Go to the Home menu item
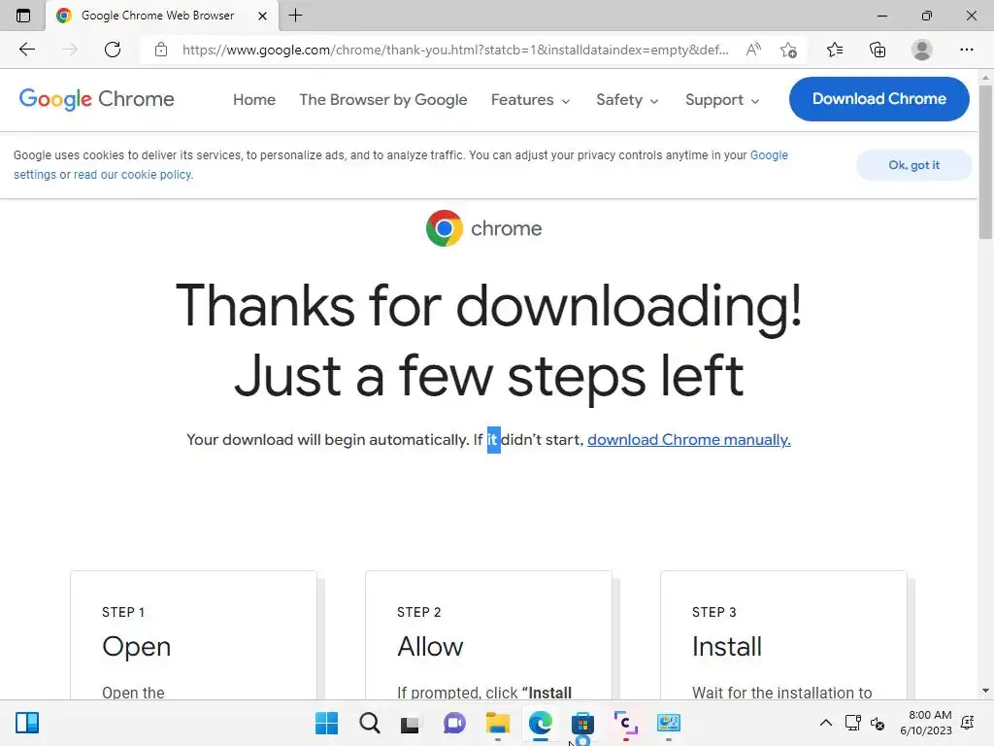Screen dimensions: 994x746 [x=254, y=100]
